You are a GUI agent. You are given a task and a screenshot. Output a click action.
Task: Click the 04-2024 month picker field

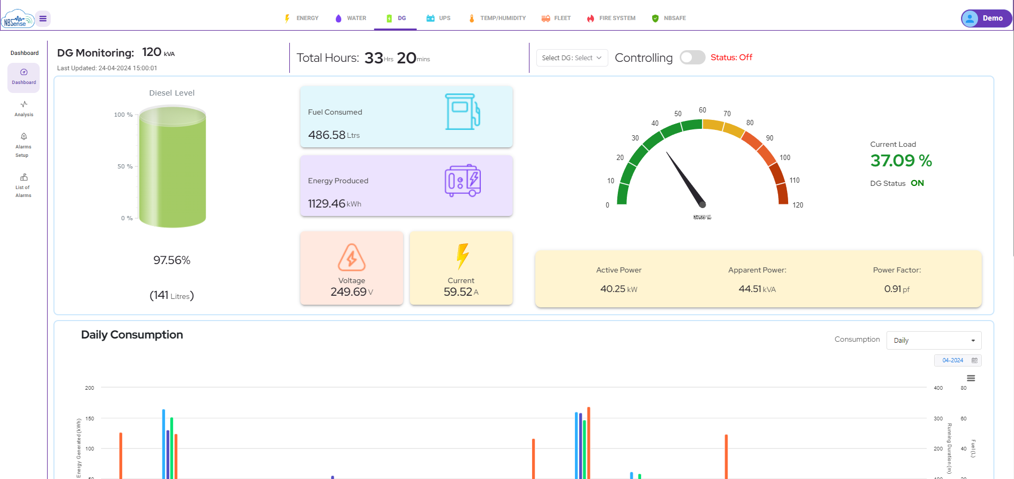coord(957,360)
